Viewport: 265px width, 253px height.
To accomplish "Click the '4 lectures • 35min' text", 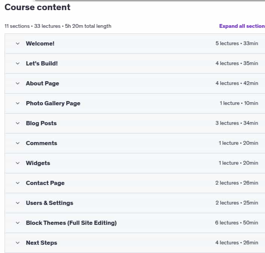I will [x=237, y=64].
